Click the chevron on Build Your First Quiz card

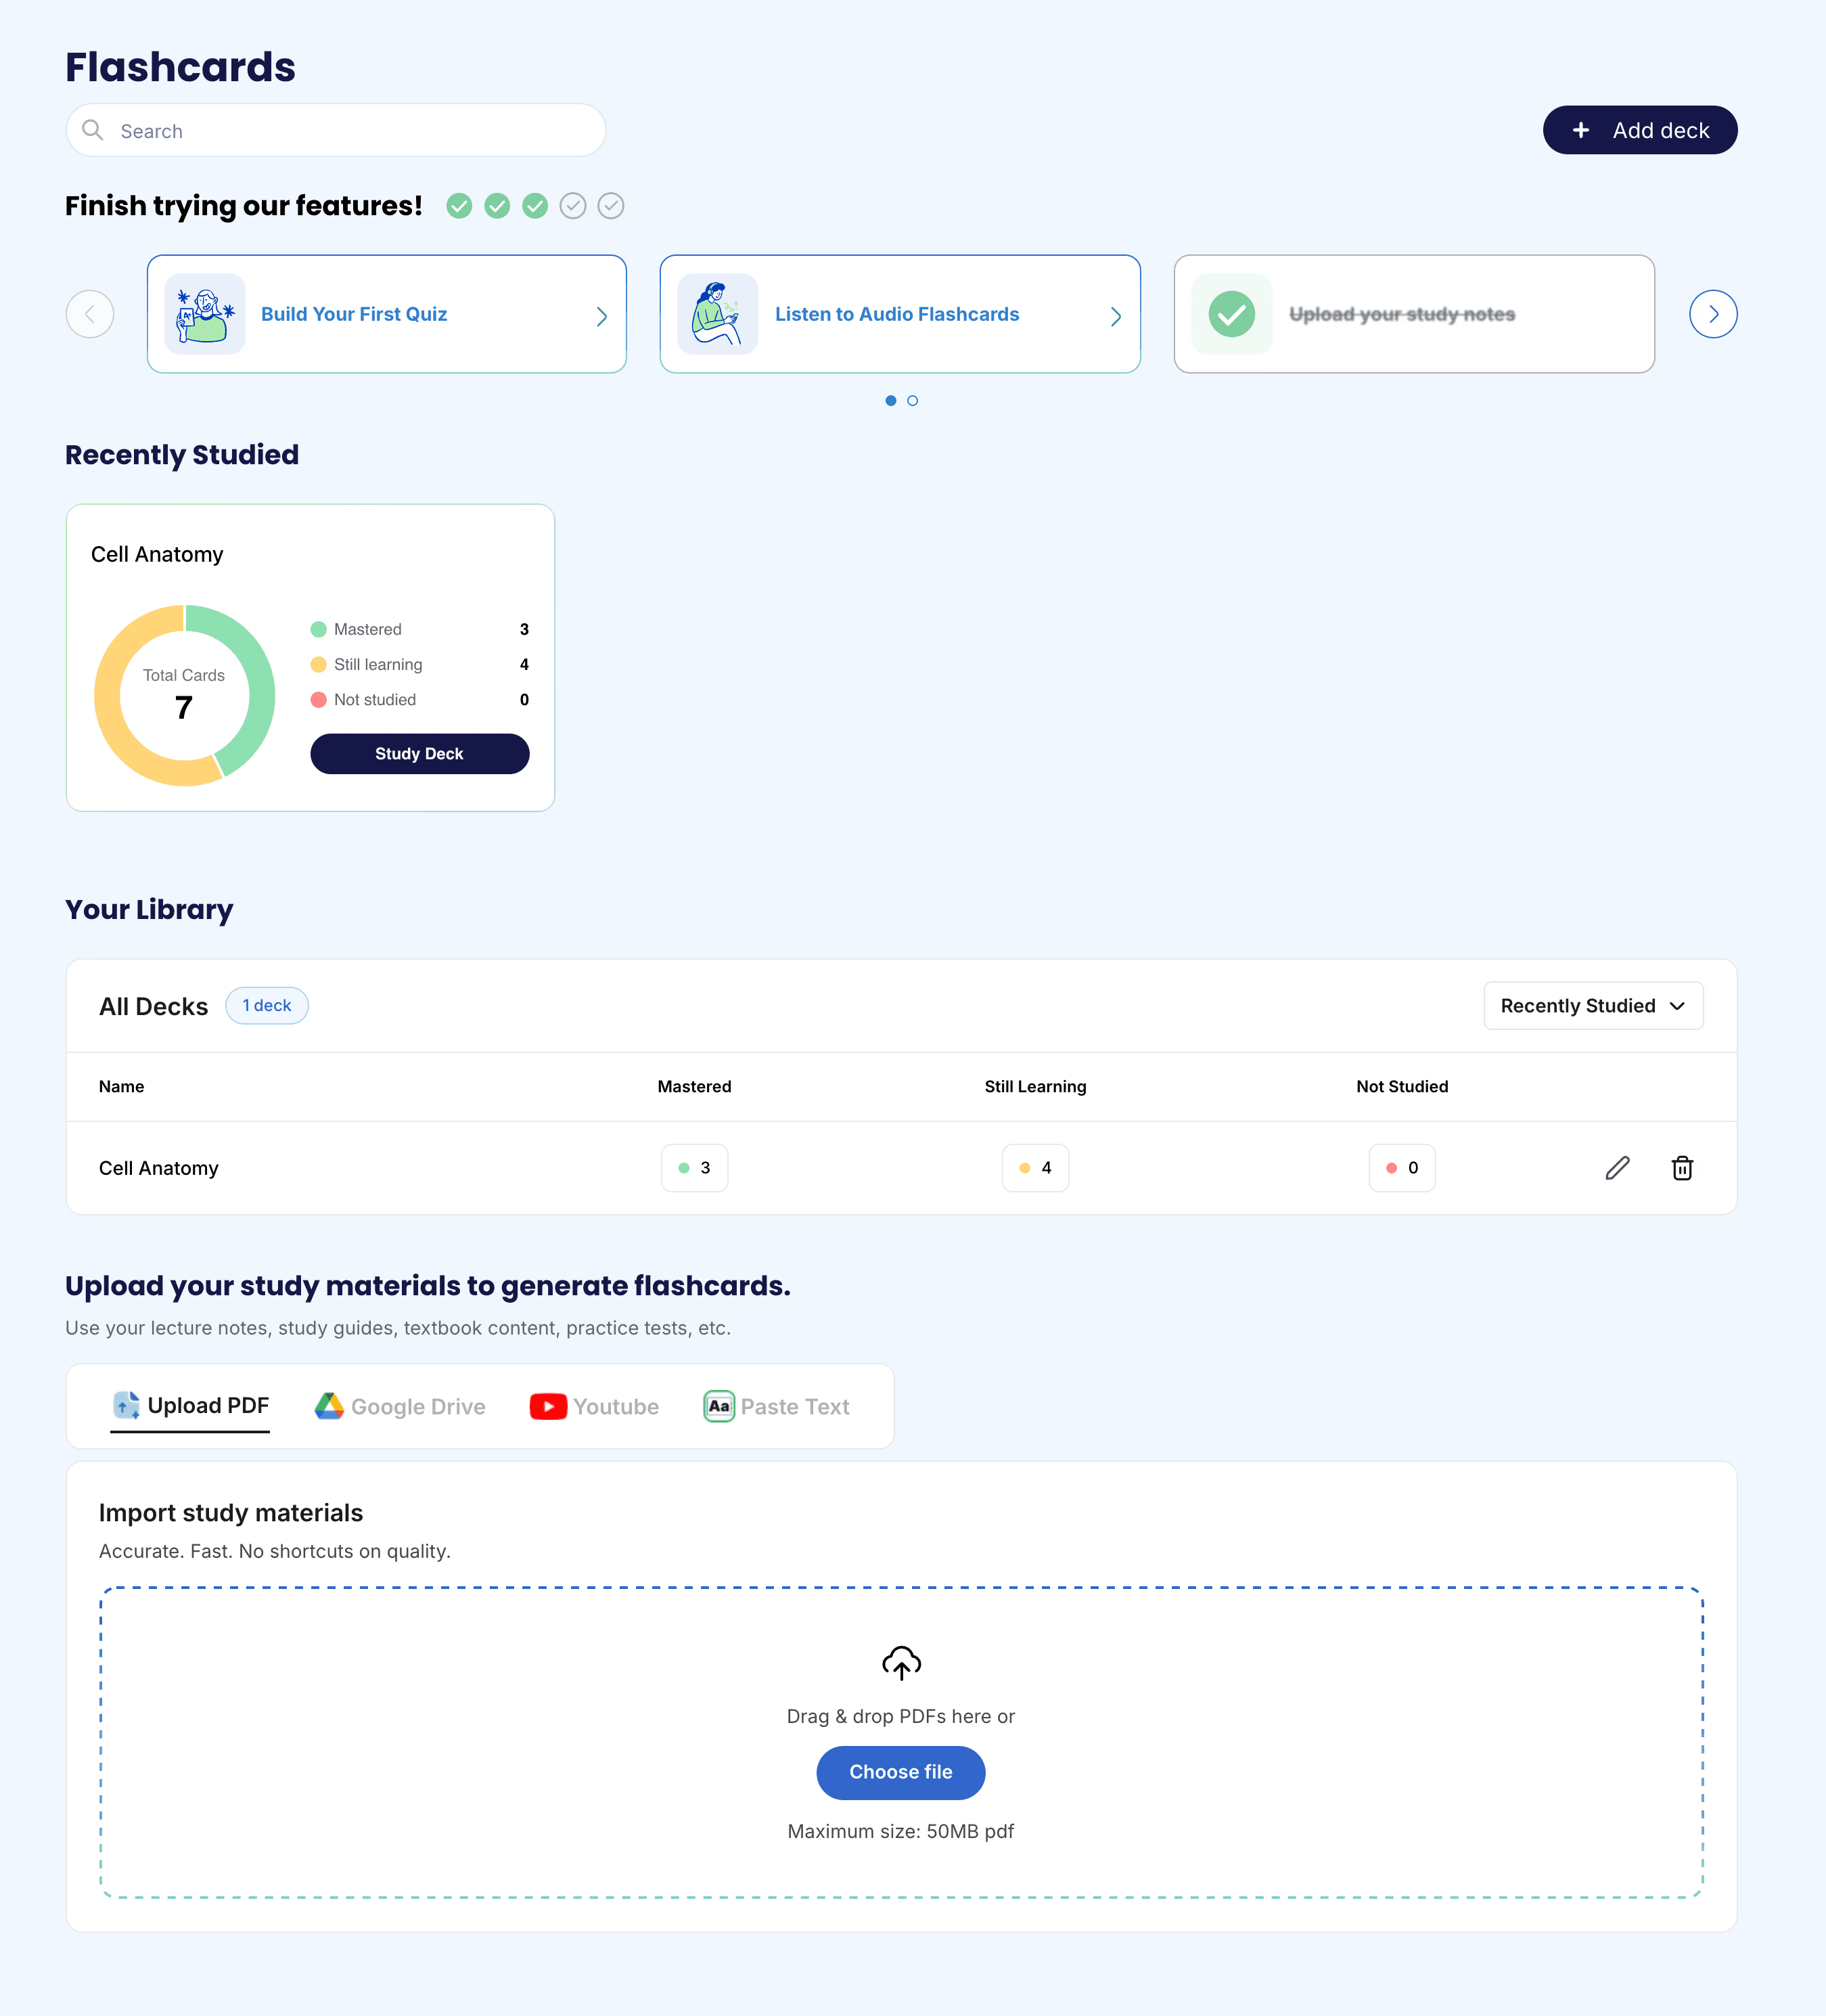601,316
